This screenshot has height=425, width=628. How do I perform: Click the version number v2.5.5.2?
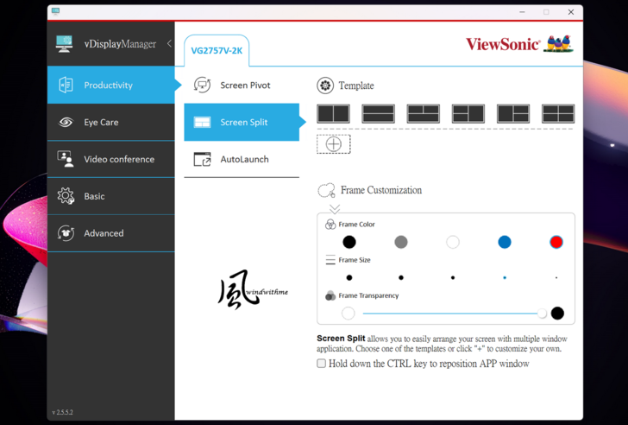(x=62, y=412)
